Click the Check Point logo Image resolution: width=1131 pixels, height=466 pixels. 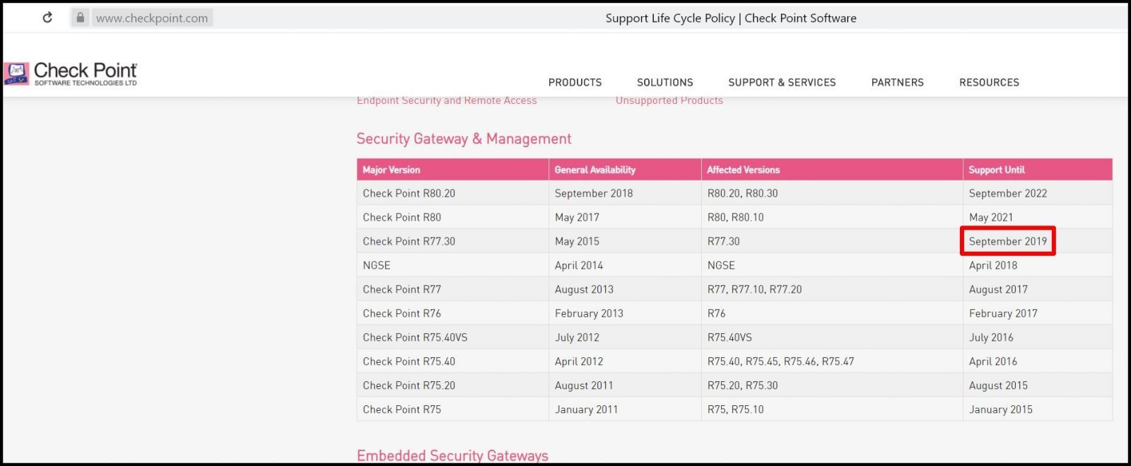tap(70, 74)
